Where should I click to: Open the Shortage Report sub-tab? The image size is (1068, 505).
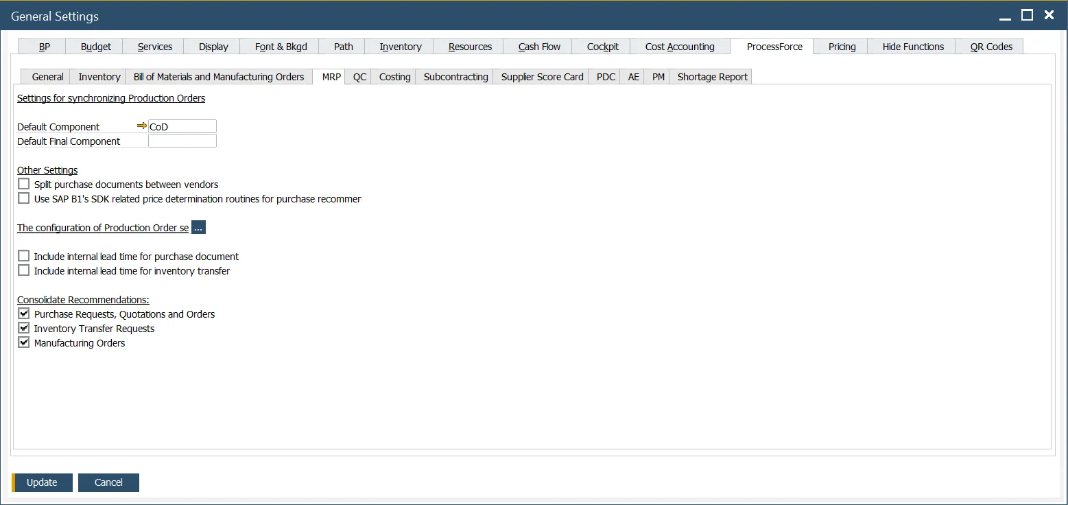pyautogui.click(x=711, y=76)
